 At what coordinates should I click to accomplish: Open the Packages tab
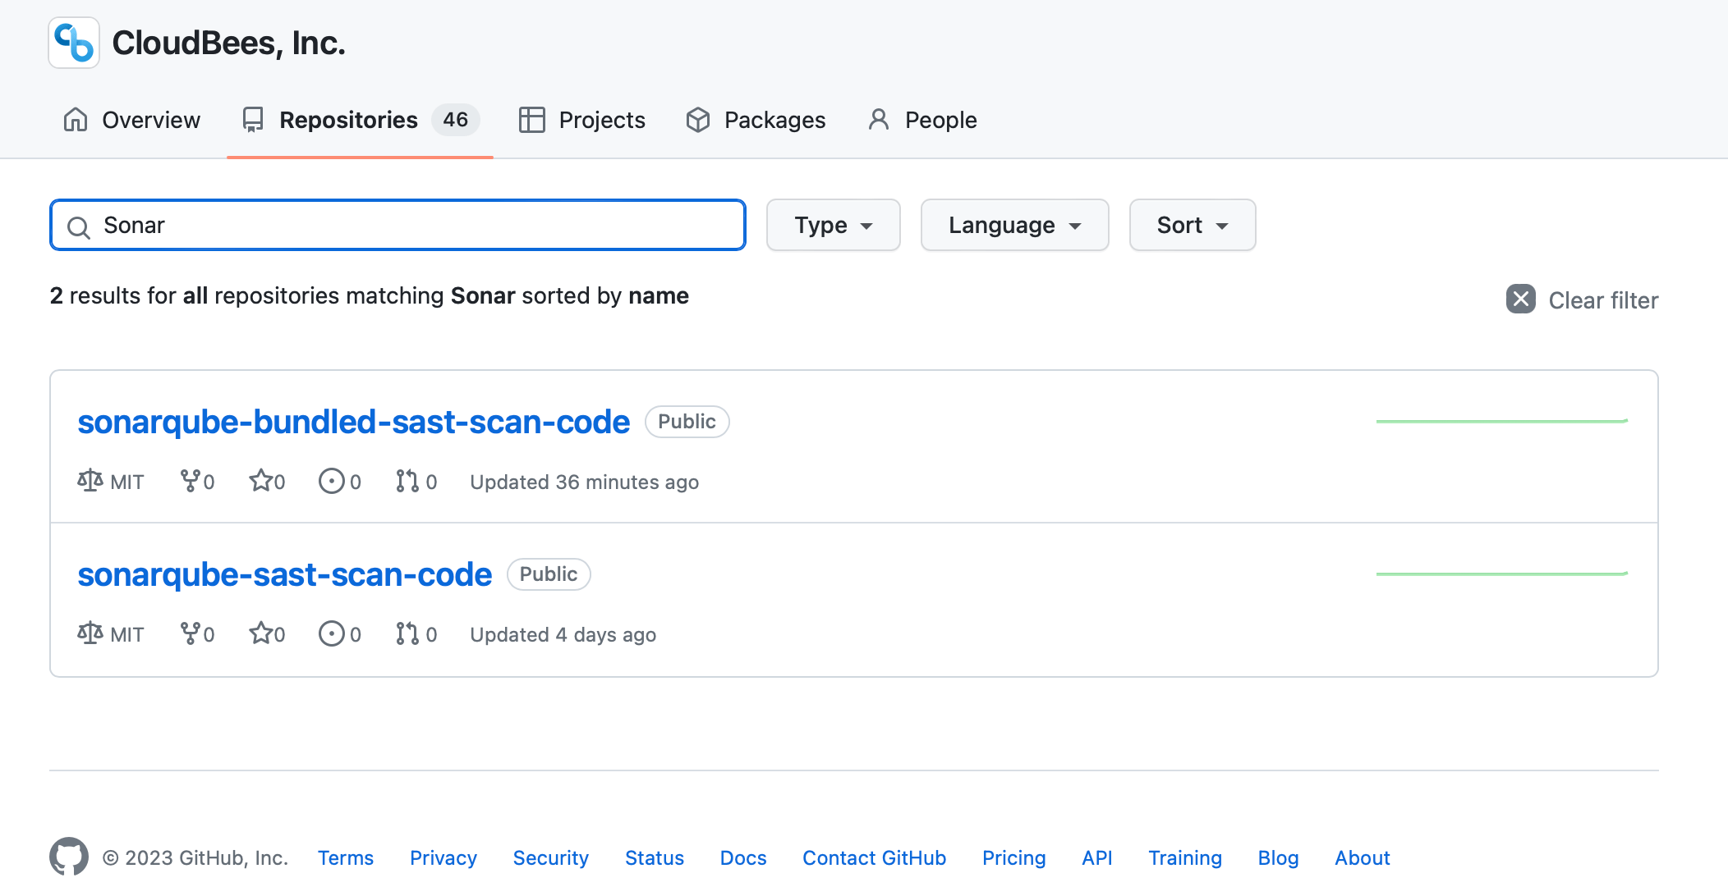773,120
